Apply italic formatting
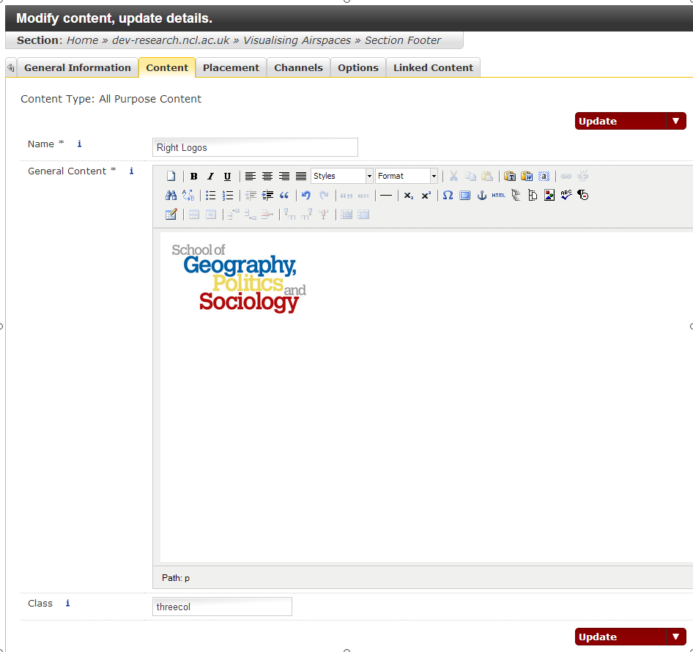693x652 pixels. tap(210, 177)
